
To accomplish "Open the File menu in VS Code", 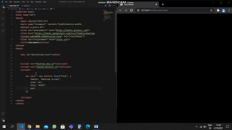I will coord(6,2).
